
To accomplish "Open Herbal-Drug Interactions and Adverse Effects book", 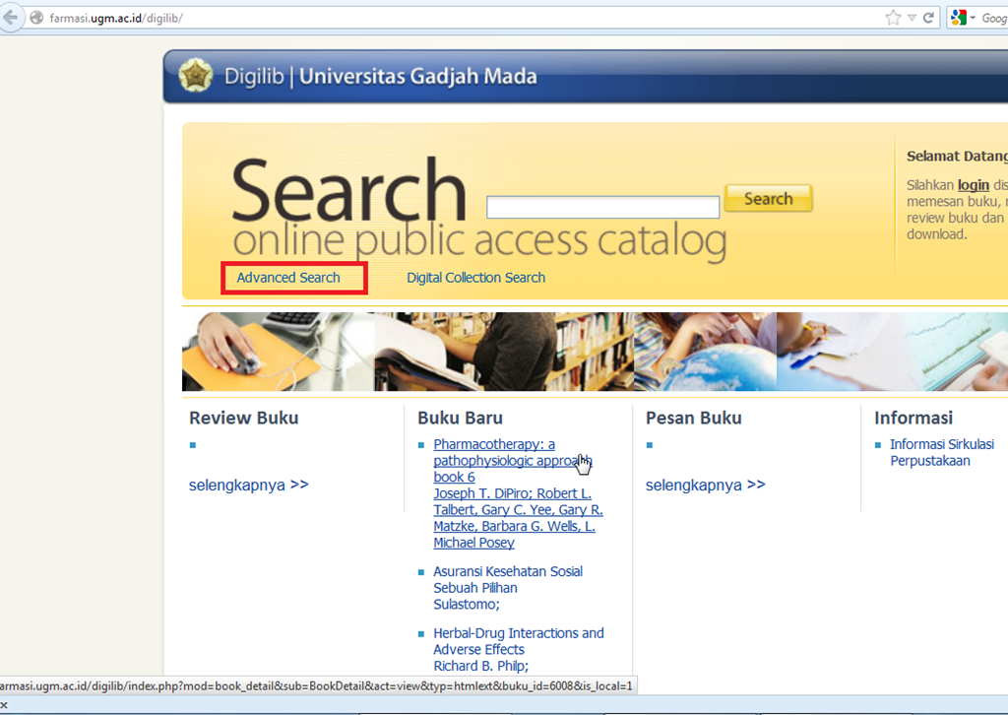I will click(519, 641).
